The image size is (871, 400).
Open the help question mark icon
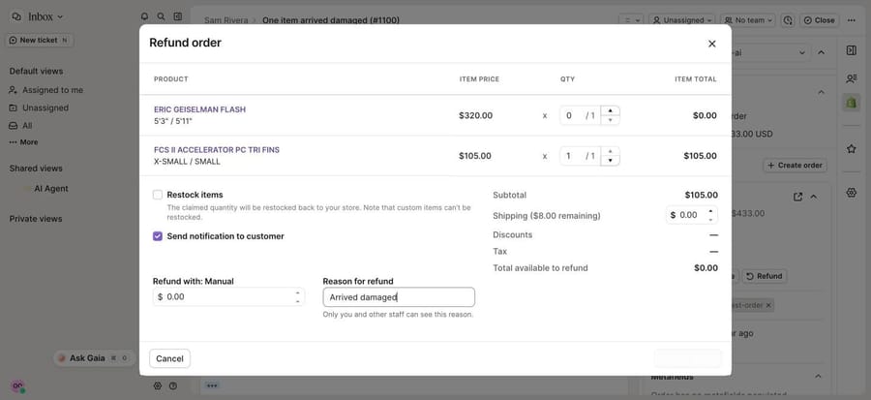tap(173, 385)
